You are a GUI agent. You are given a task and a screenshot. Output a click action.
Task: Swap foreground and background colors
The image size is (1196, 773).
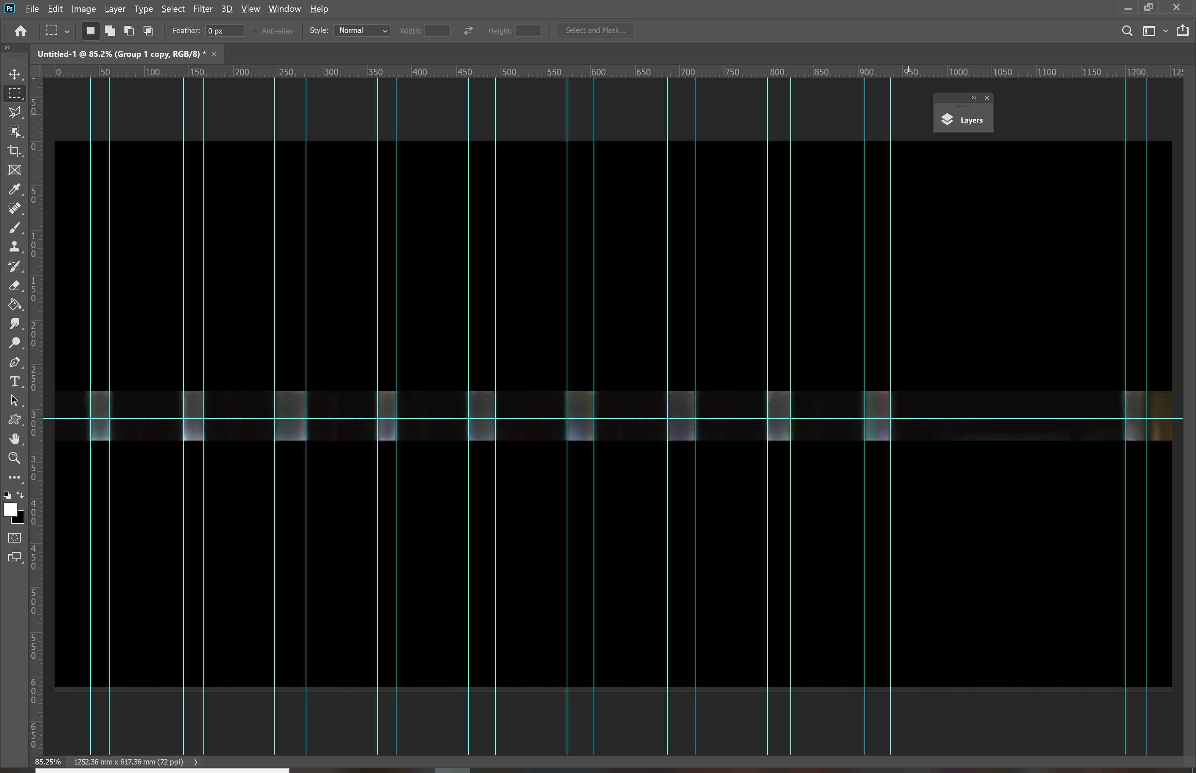pyautogui.click(x=20, y=495)
